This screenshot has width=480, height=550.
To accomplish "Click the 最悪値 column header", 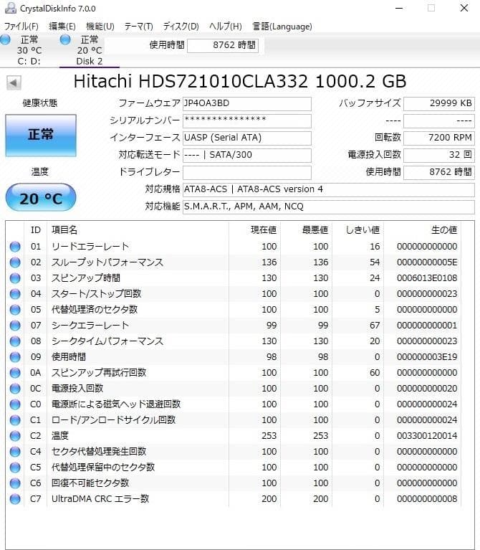I will click(x=315, y=230).
